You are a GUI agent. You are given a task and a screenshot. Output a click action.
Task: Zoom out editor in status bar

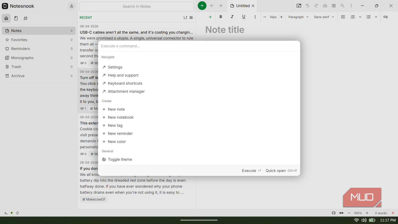[x=349, y=213]
